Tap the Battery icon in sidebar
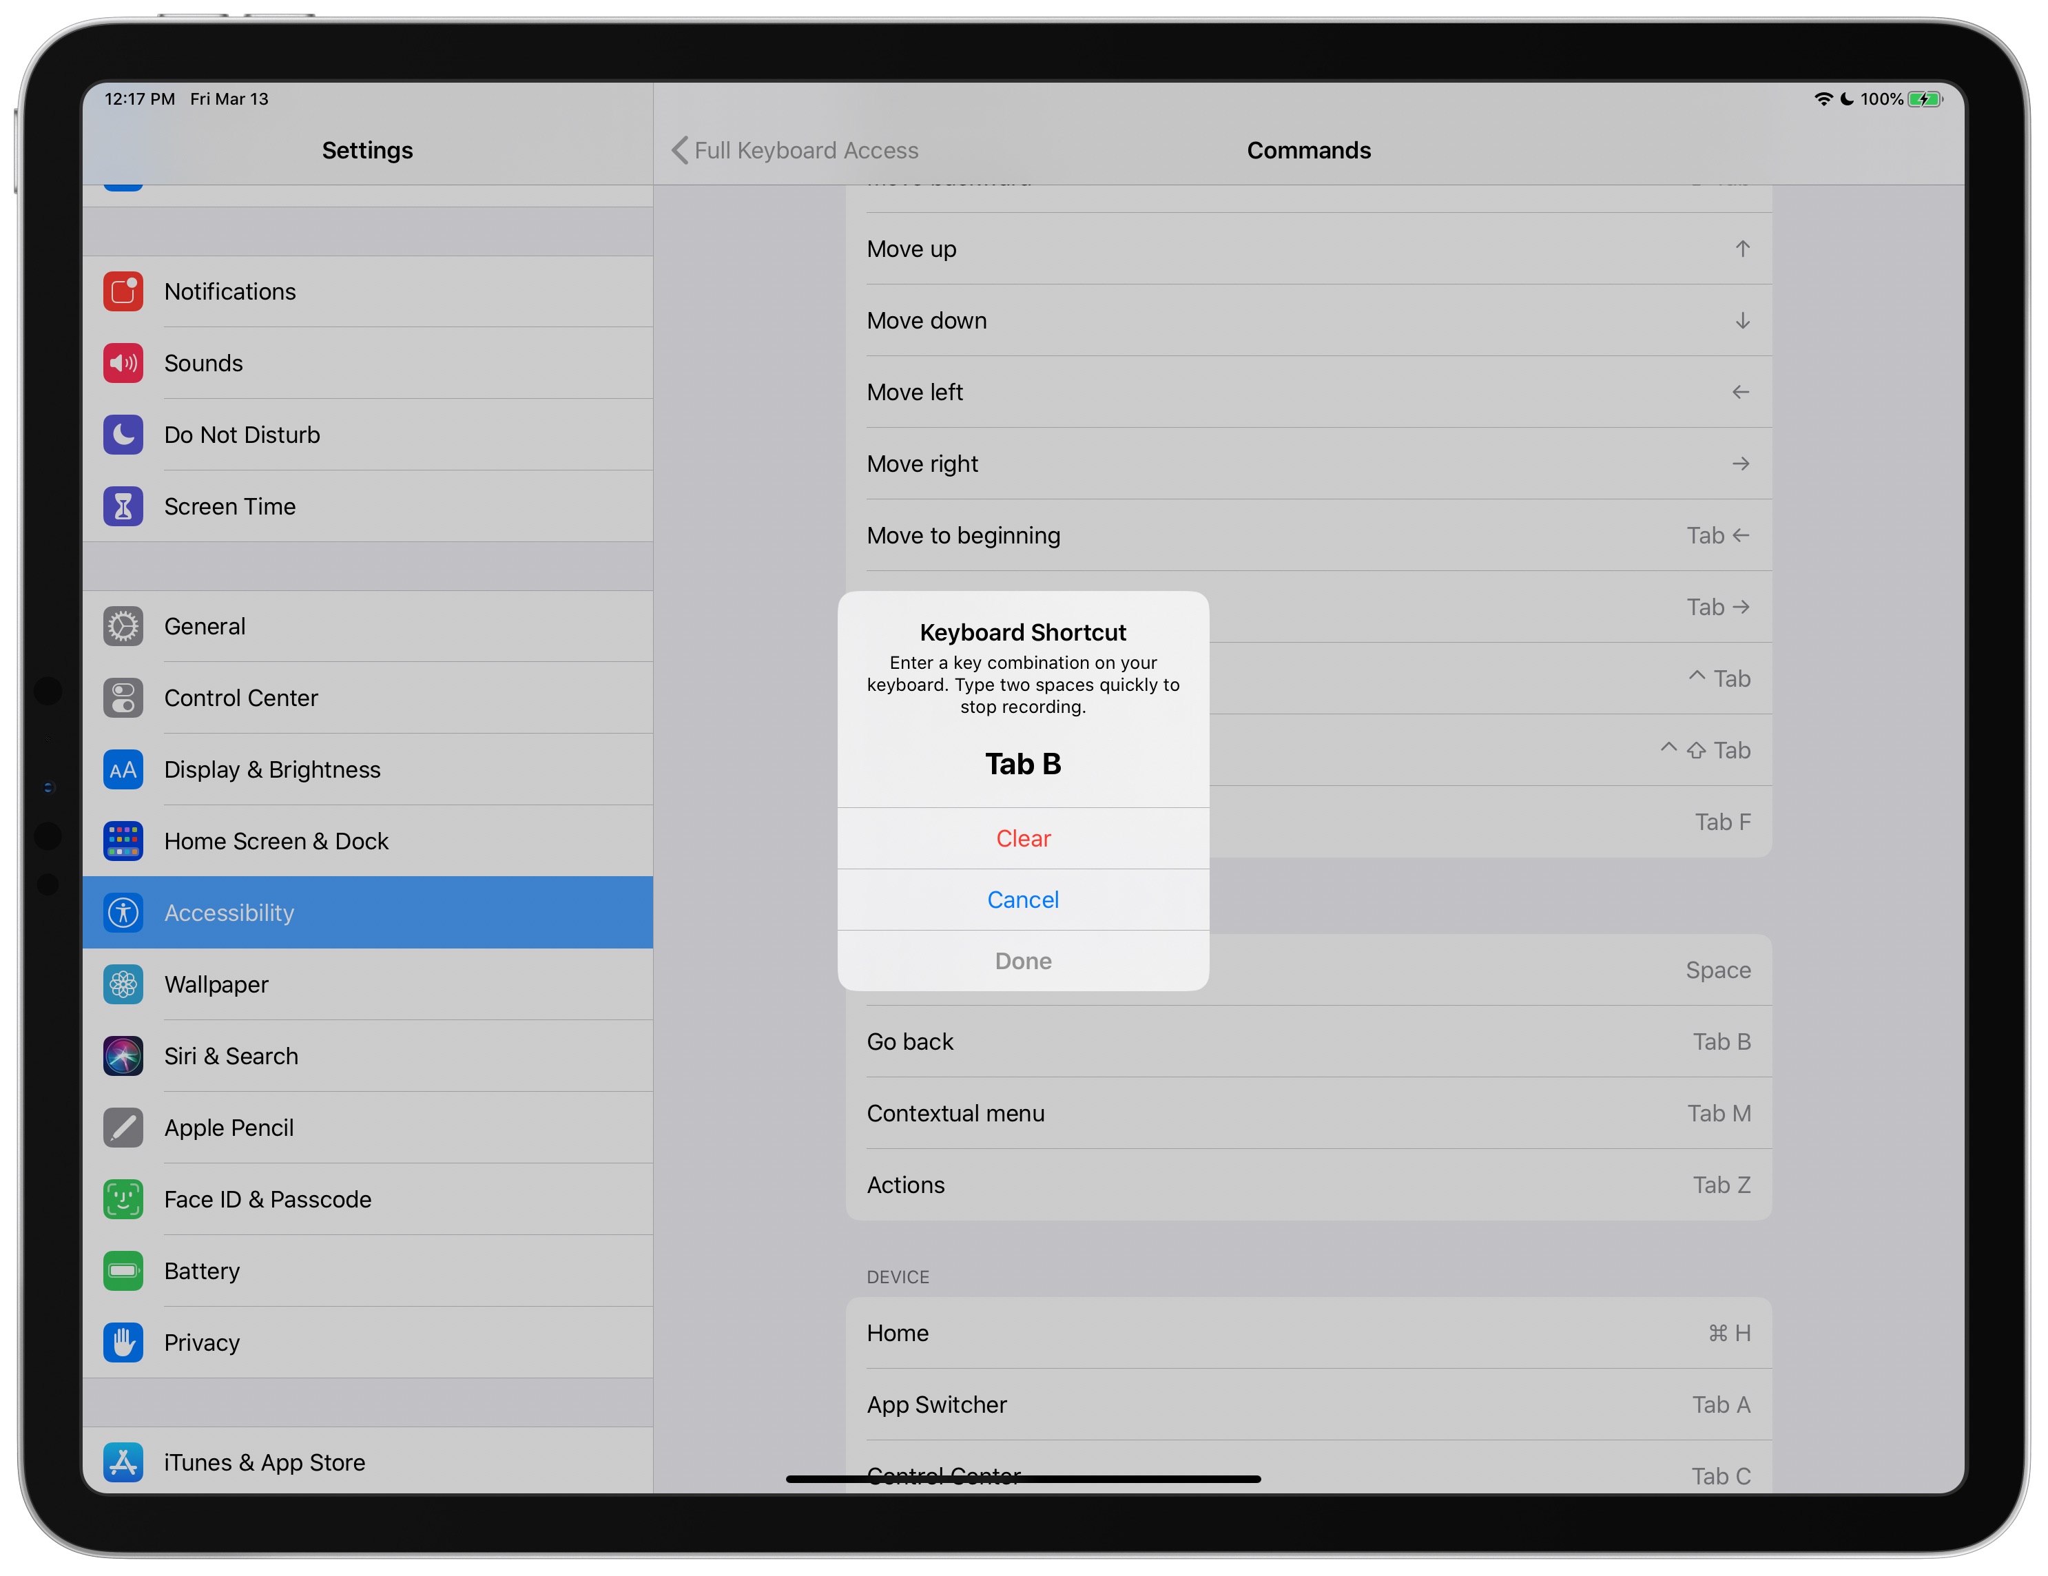This screenshot has height=1576, width=2048. click(123, 1272)
